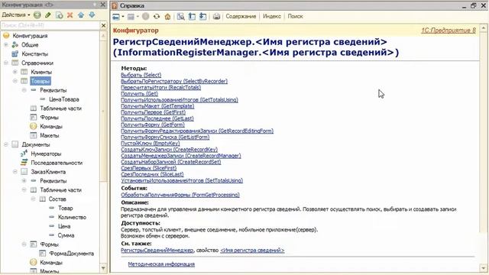Click the Print icon in the Help toolbar

click(x=216, y=17)
